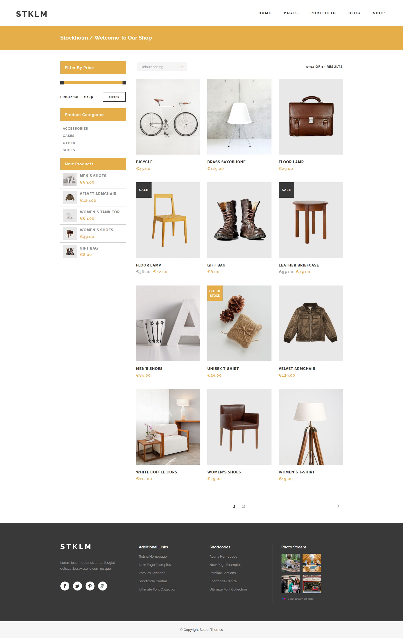Click the right price slider handle

[x=124, y=83]
